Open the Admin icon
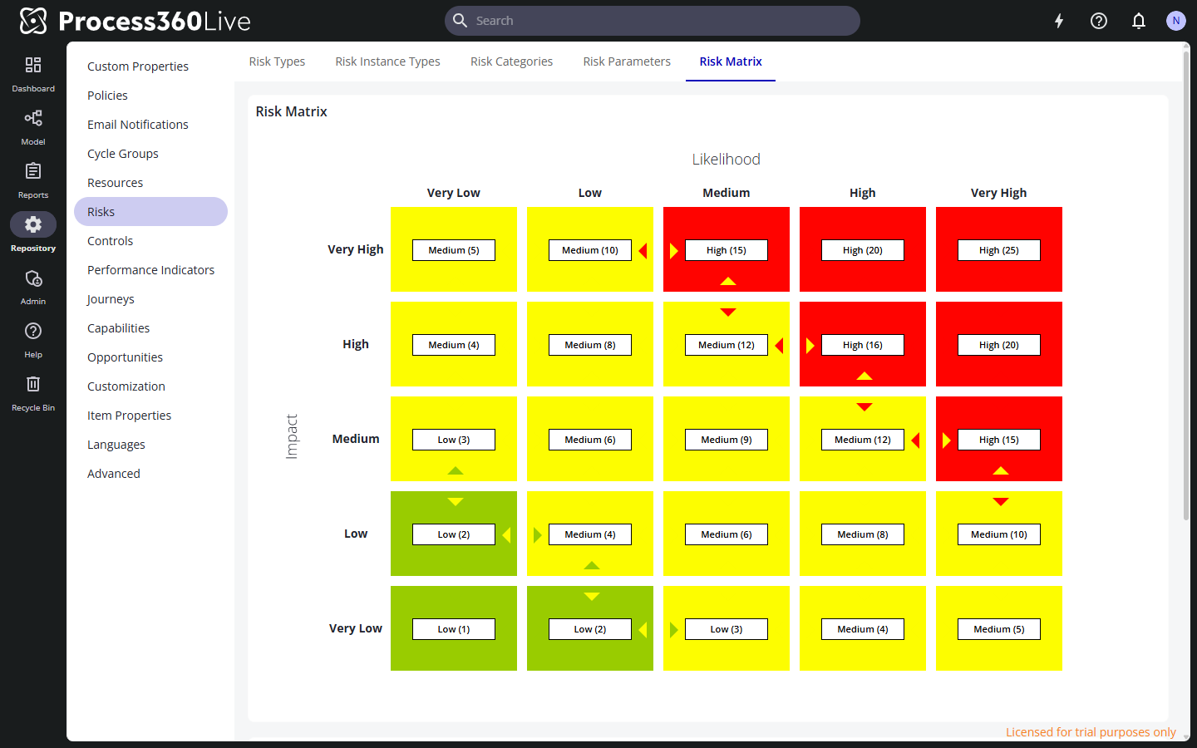The width and height of the screenshot is (1197, 748). click(33, 278)
